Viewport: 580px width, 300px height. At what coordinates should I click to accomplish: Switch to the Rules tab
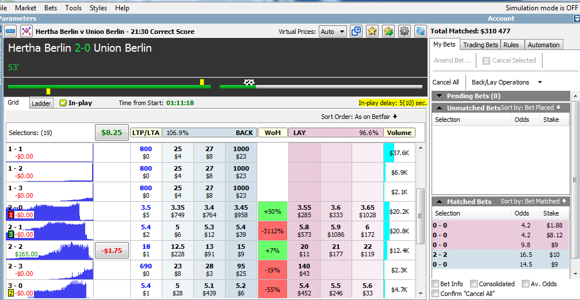(x=511, y=45)
